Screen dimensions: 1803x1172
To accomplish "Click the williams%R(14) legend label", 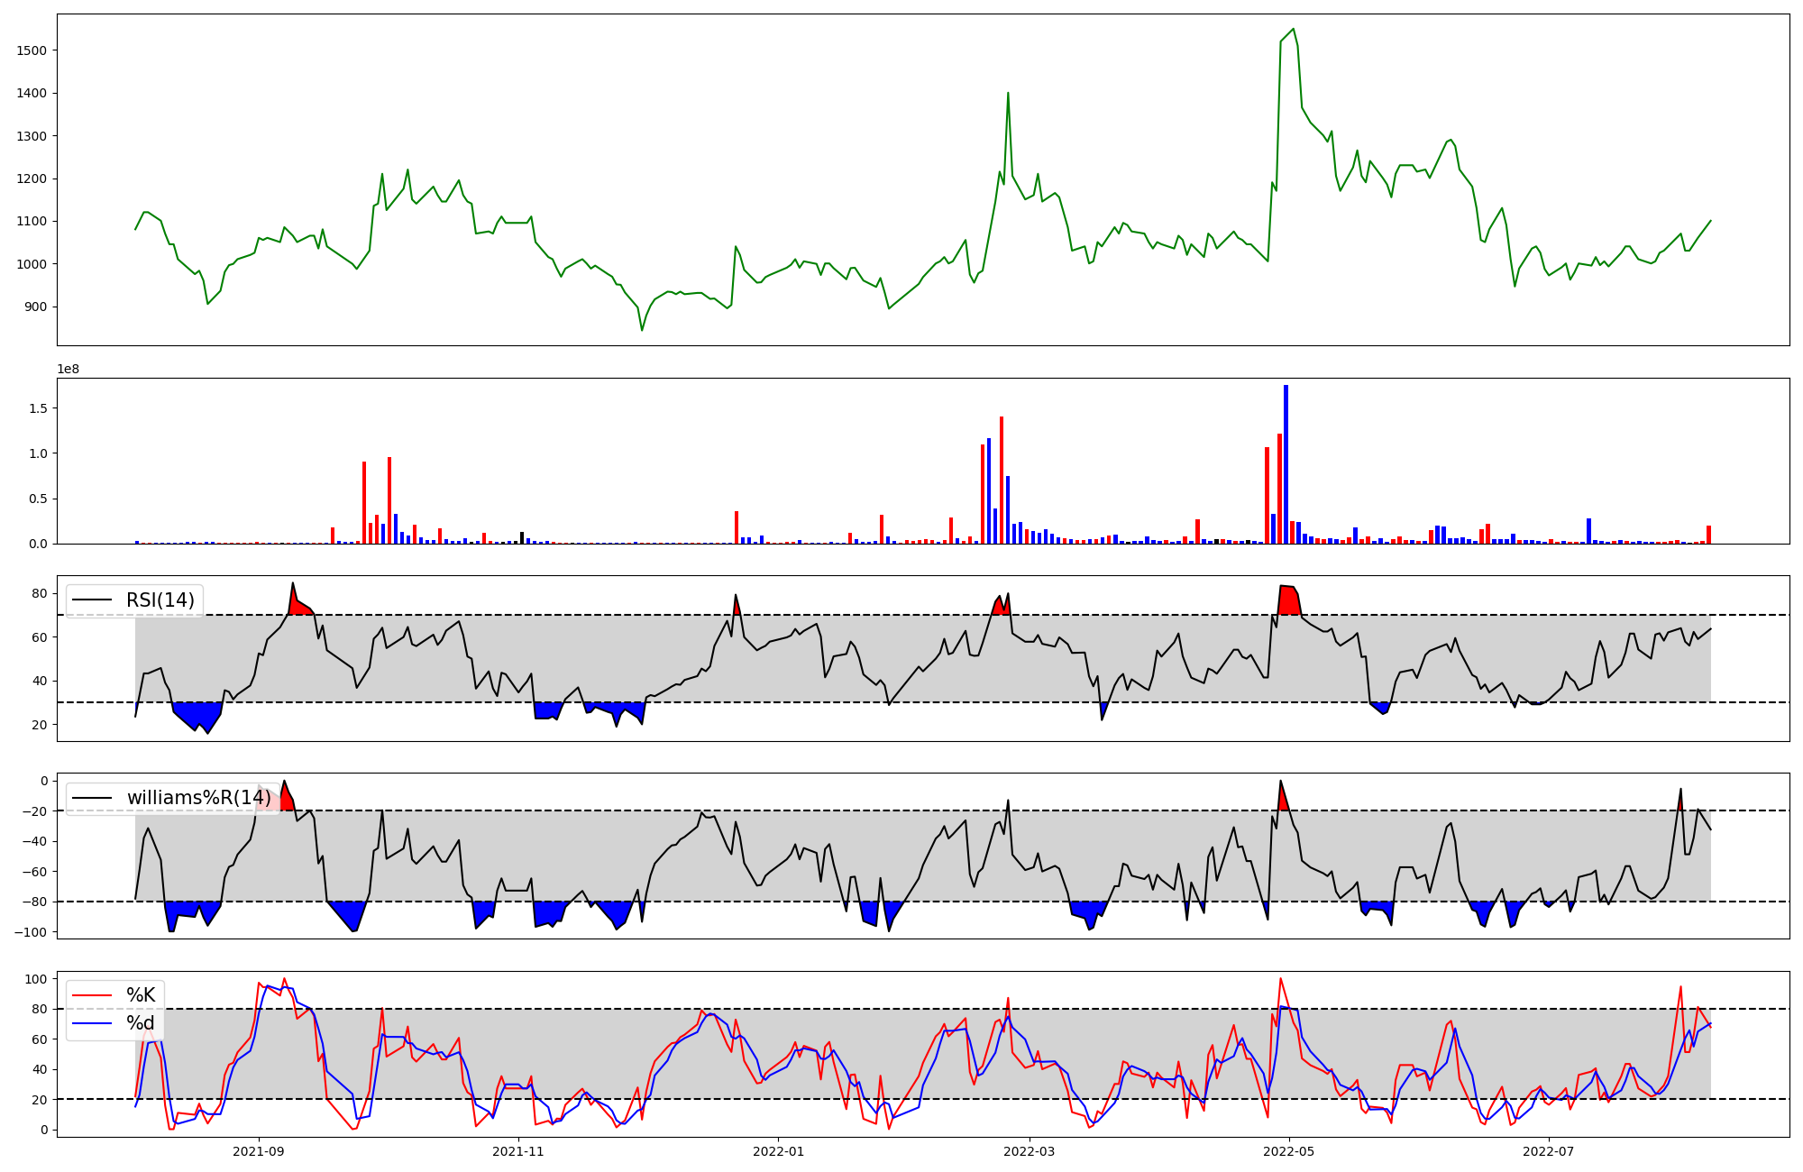I will (198, 798).
